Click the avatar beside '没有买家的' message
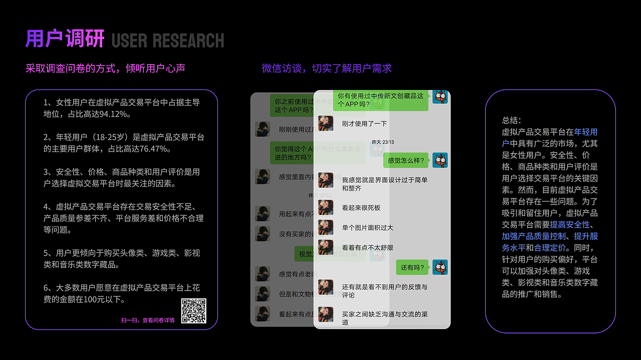 coord(262,233)
